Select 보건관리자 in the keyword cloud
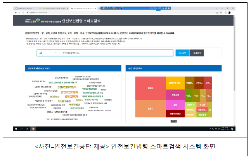This screenshot has width=251, height=160. pos(55,97)
